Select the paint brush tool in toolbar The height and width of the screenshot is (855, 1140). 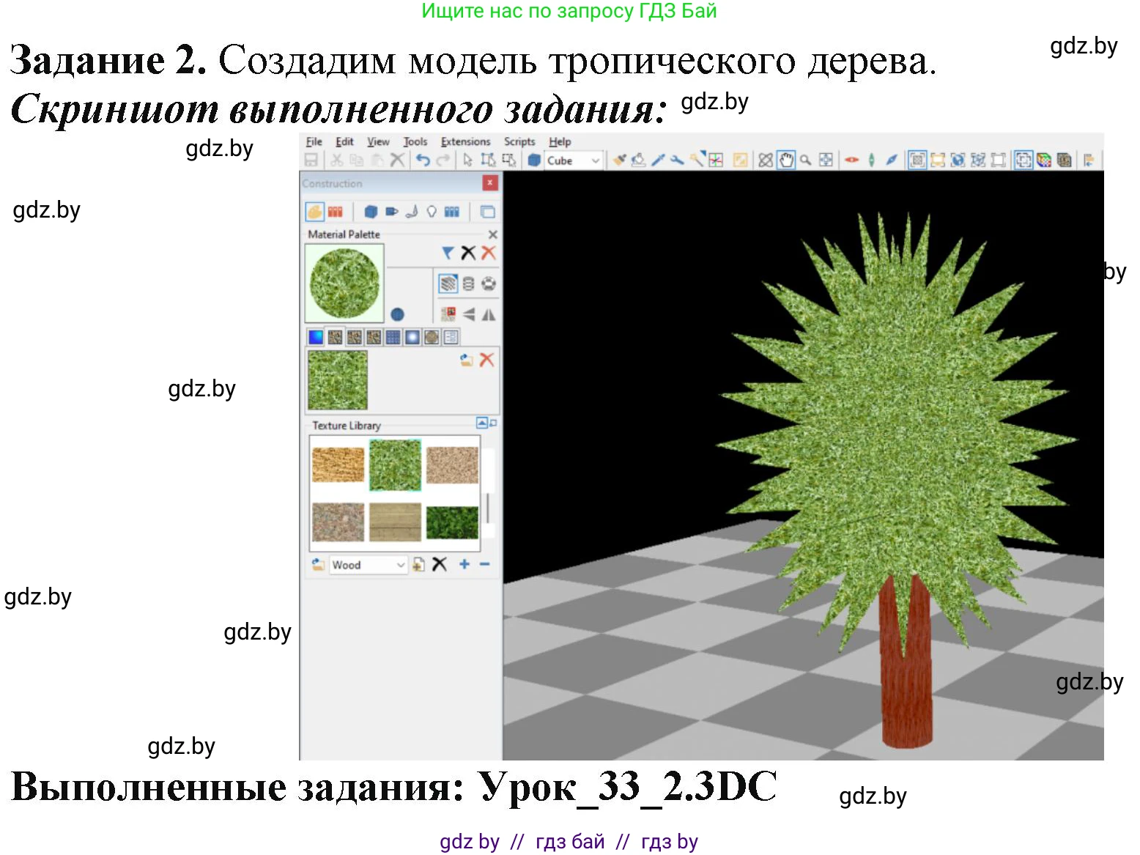tap(619, 160)
